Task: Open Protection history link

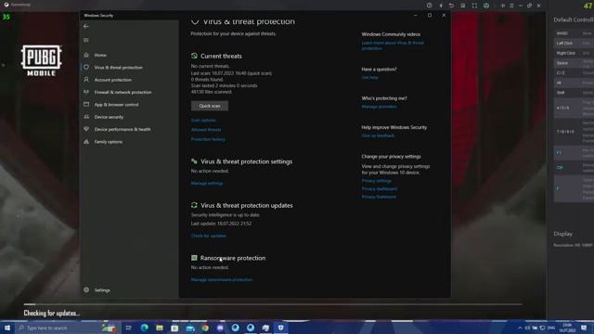Action: click(208, 139)
